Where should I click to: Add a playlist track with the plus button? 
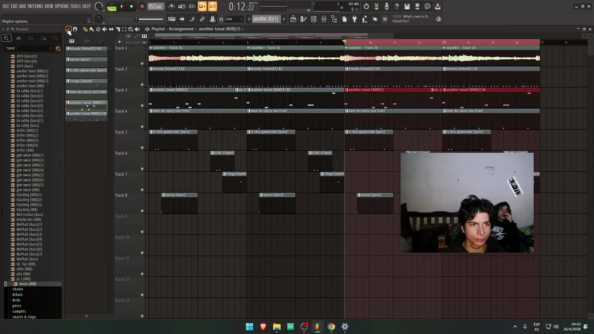click(x=119, y=42)
